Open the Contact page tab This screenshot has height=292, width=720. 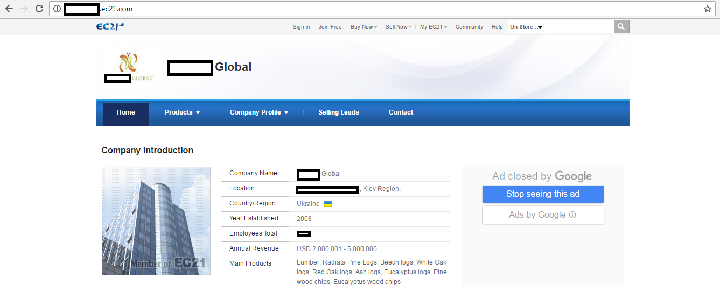401,112
